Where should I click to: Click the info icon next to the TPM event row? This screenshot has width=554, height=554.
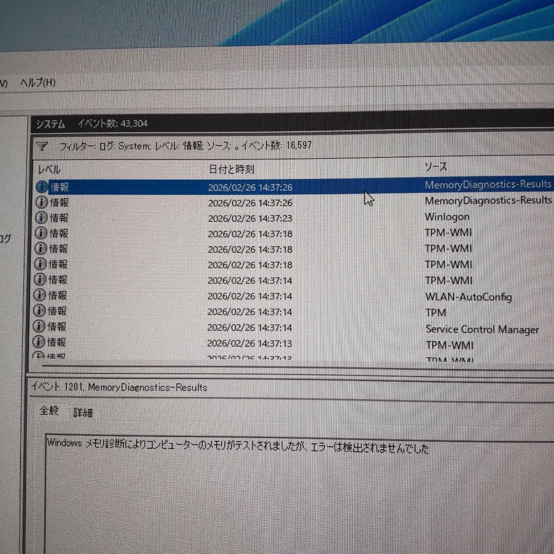41,311
